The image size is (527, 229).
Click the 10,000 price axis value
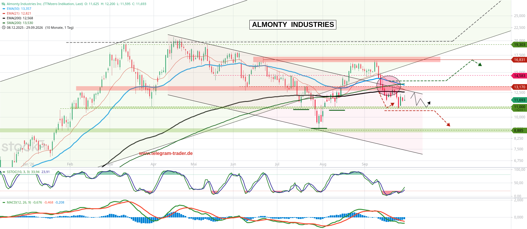(x=520, y=117)
